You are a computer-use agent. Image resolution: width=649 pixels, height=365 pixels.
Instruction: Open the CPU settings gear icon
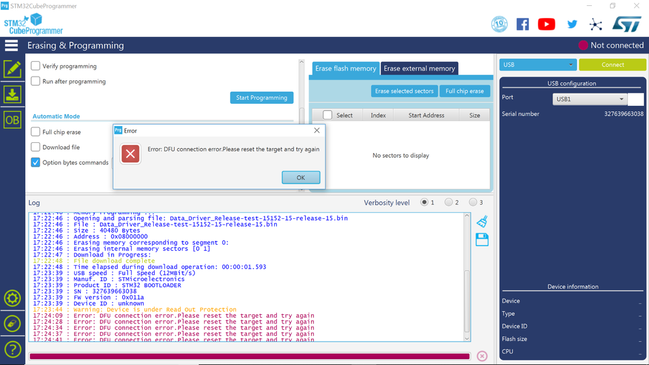click(12, 298)
